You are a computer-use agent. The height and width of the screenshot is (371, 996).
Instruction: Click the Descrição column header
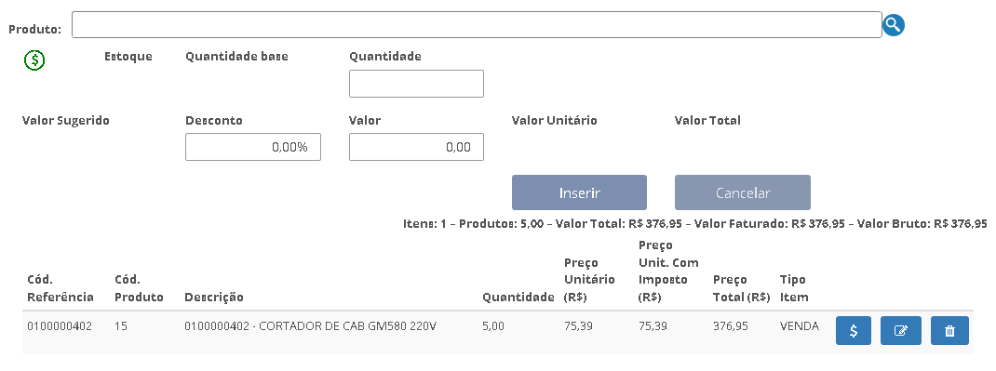pyautogui.click(x=214, y=298)
